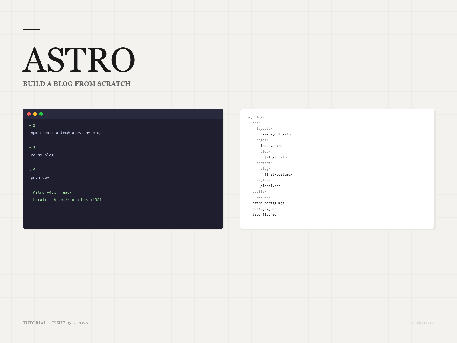Click the red close dot in terminal
Image resolution: width=457 pixels, height=343 pixels.
pos(29,114)
